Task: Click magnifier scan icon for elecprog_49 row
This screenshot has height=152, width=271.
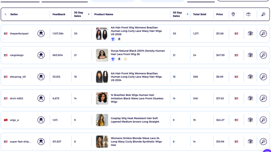Action: (263, 77)
